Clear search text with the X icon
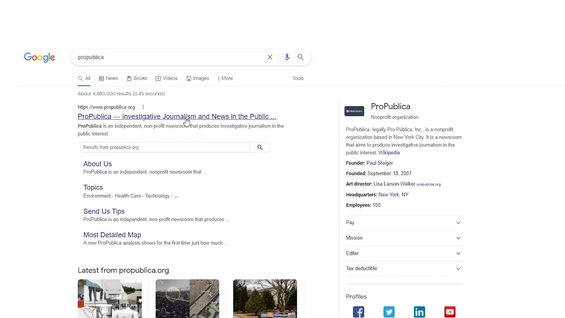 click(270, 57)
